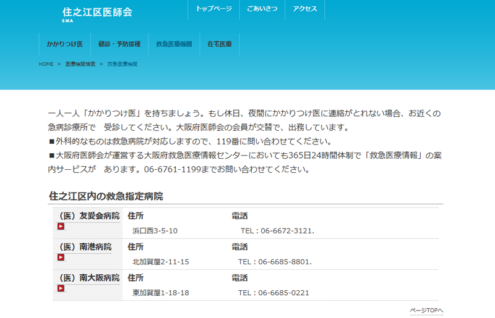Click red arrow icon under 友愛会病院
Viewport: 495px width, 318px height.
tap(61, 227)
